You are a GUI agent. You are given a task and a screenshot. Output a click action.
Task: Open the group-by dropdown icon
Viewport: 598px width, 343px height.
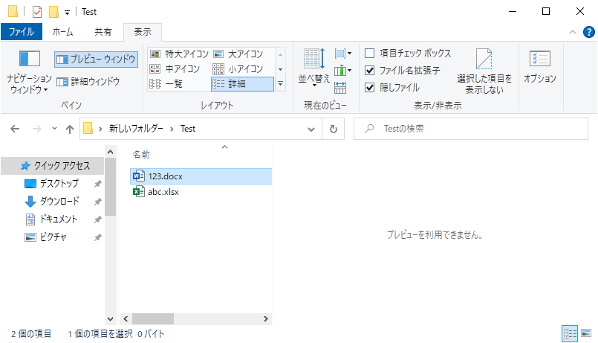(343, 54)
